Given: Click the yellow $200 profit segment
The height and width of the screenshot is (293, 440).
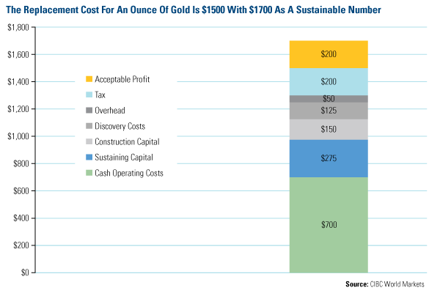Looking at the screenshot, I should tap(328, 54).
